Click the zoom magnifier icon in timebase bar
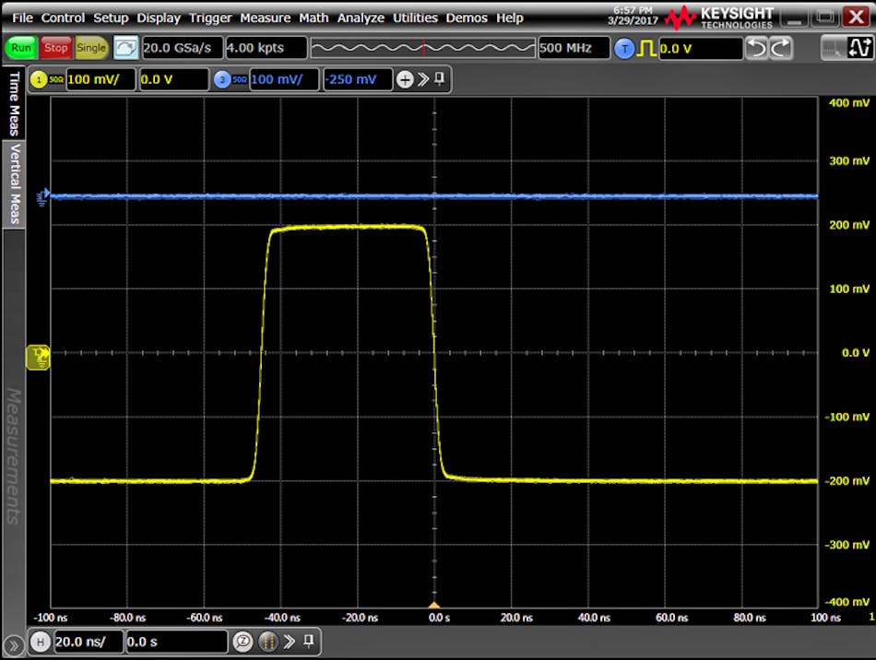876x660 pixels. pos(242,642)
